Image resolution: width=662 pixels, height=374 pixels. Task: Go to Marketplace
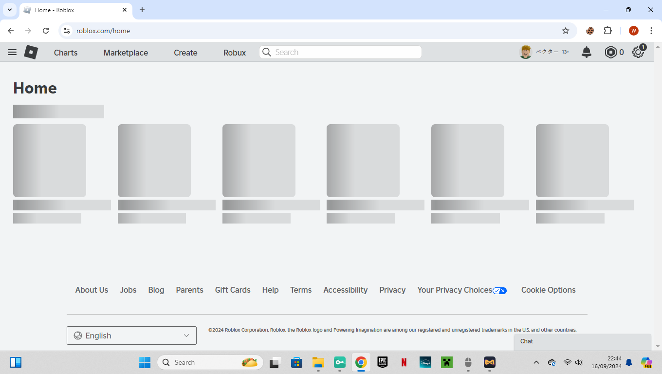click(x=126, y=53)
